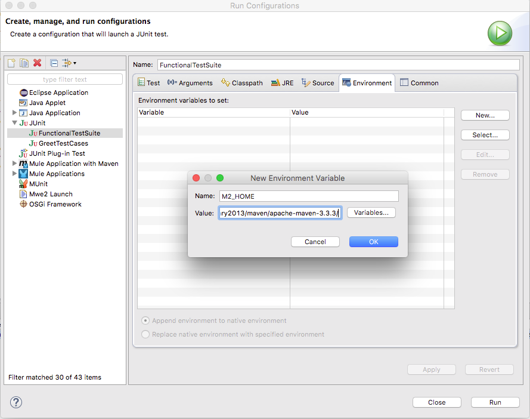Select JUnit Plug-in Test entry

point(57,153)
